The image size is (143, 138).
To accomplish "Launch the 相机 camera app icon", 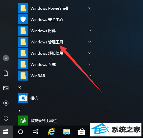I will pos(23,98).
